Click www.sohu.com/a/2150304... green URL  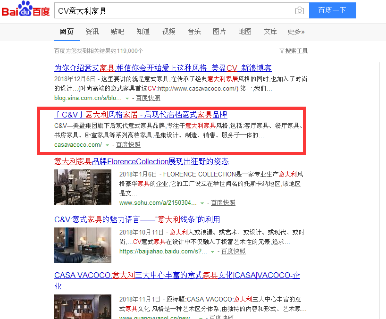(x=158, y=203)
